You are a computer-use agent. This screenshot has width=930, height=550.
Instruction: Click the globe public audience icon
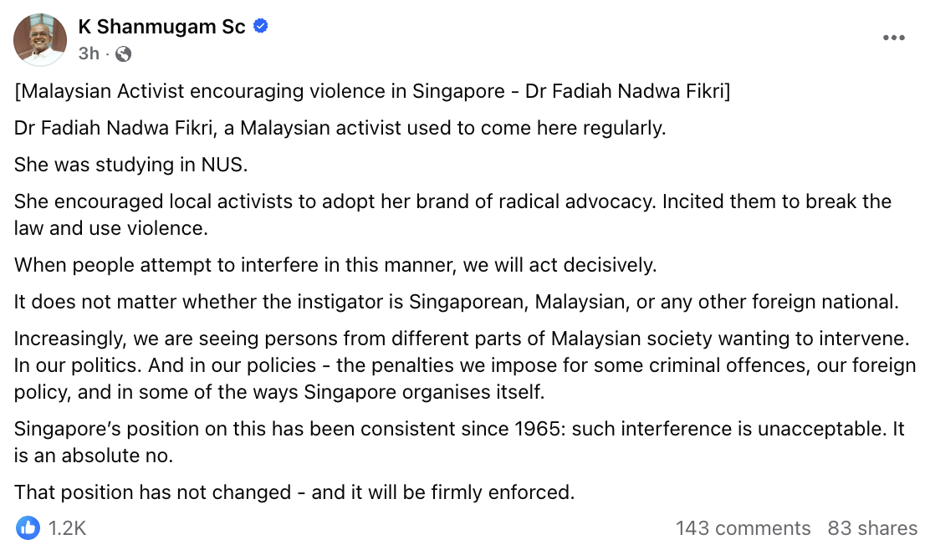[x=123, y=54]
